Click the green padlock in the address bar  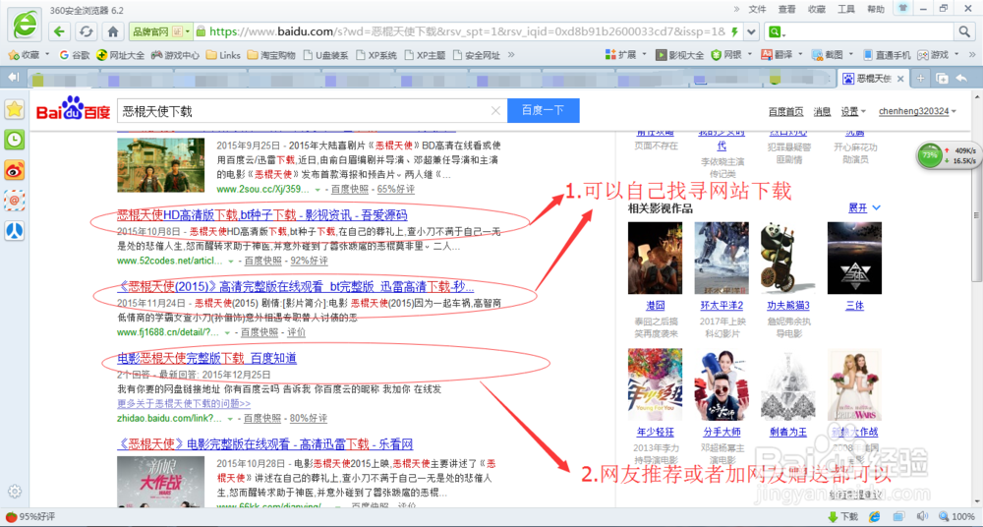(x=202, y=30)
